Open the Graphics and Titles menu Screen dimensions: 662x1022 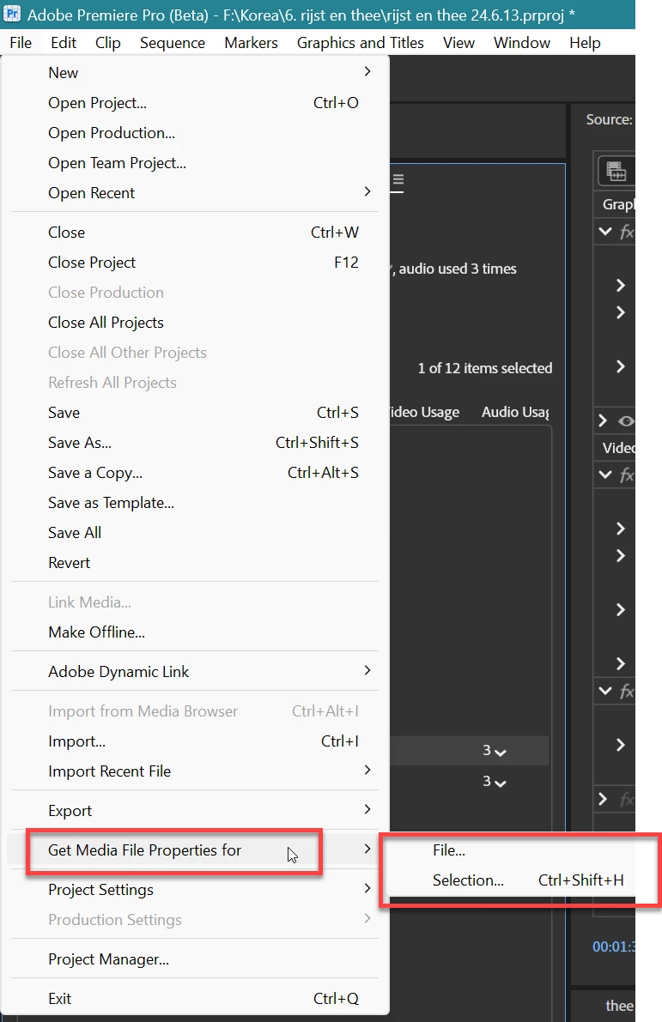pyautogui.click(x=360, y=43)
